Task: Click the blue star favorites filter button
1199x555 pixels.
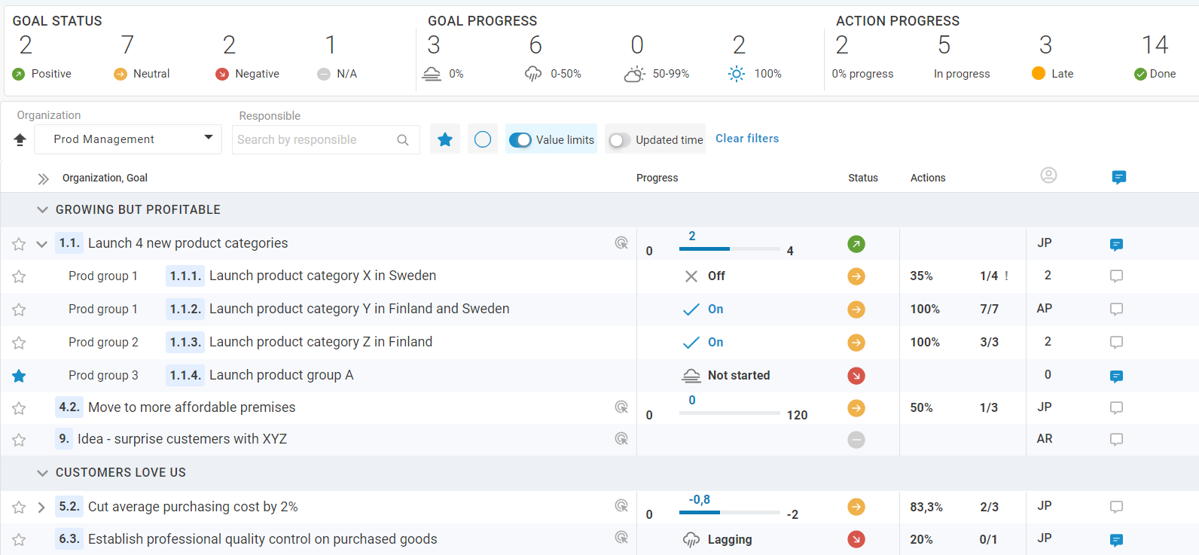Action: point(445,139)
